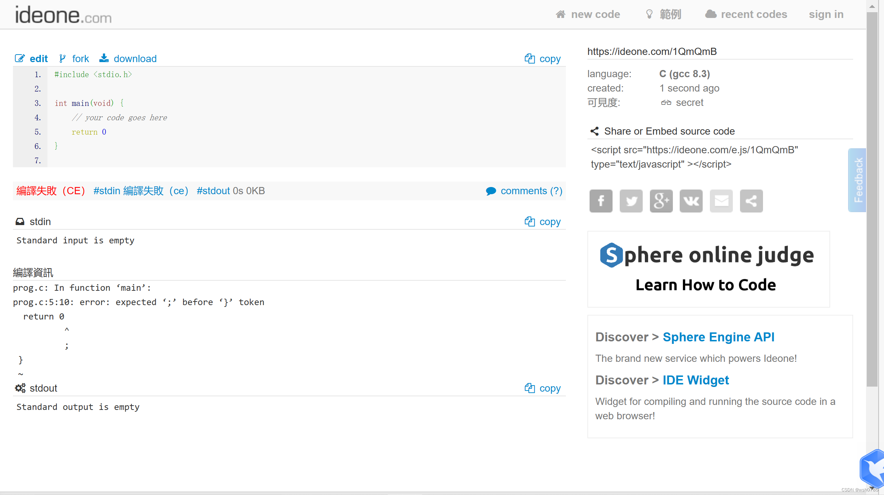Open the Feedback side tab
Viewport: 884px width, 495px height.
(x=857, y=180)
